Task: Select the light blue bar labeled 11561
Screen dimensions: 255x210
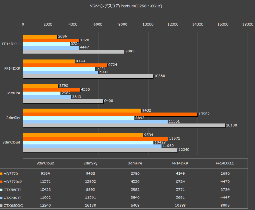Action: click(x=95, y=122)
